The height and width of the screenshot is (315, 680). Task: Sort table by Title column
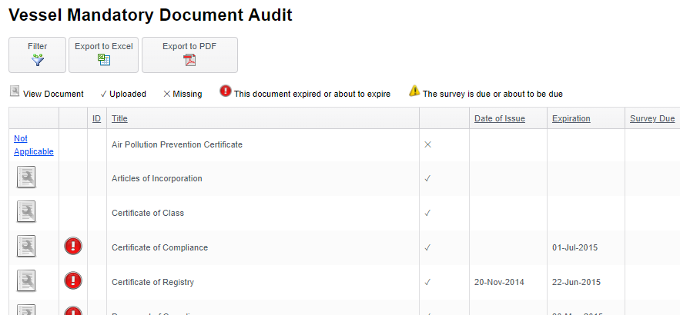pyautogui.click(x=119, y=118)
